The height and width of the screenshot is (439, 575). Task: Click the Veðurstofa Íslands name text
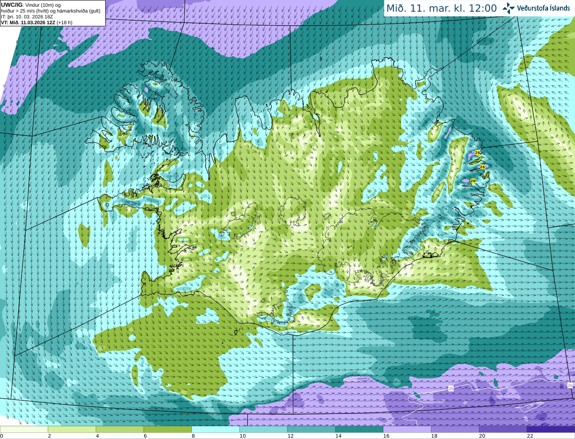point(543,8)
